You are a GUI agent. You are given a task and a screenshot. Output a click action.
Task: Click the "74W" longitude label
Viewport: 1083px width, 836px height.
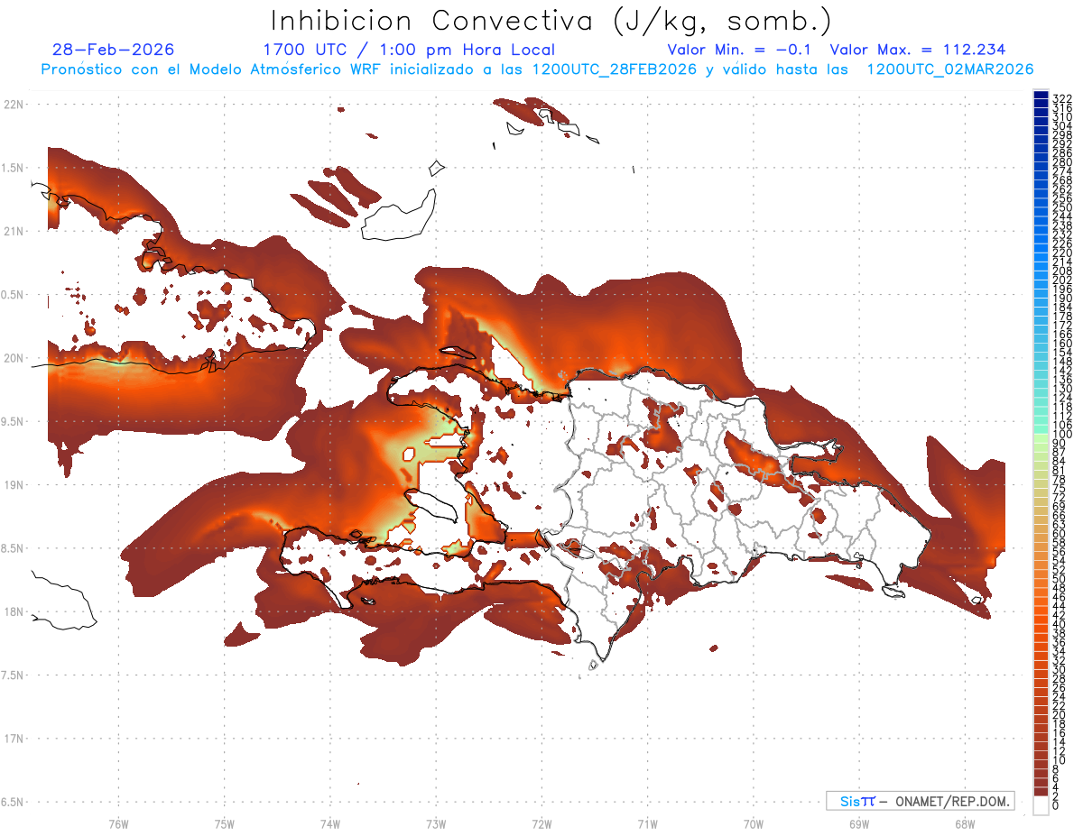(330, 823)
